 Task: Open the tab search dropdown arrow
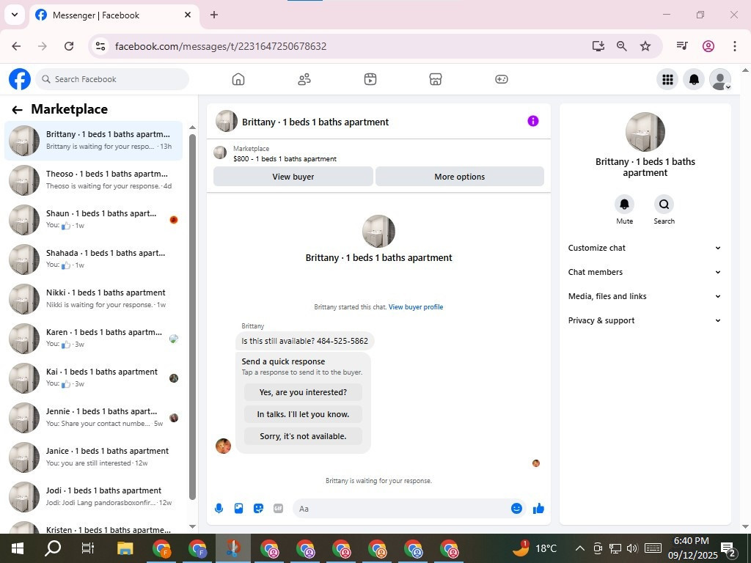pos(15,15)
